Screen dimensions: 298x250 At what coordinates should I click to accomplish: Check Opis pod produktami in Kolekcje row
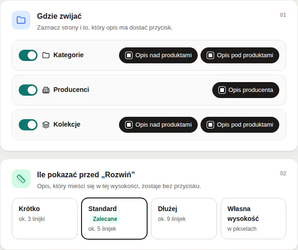(x=240, y=125)
